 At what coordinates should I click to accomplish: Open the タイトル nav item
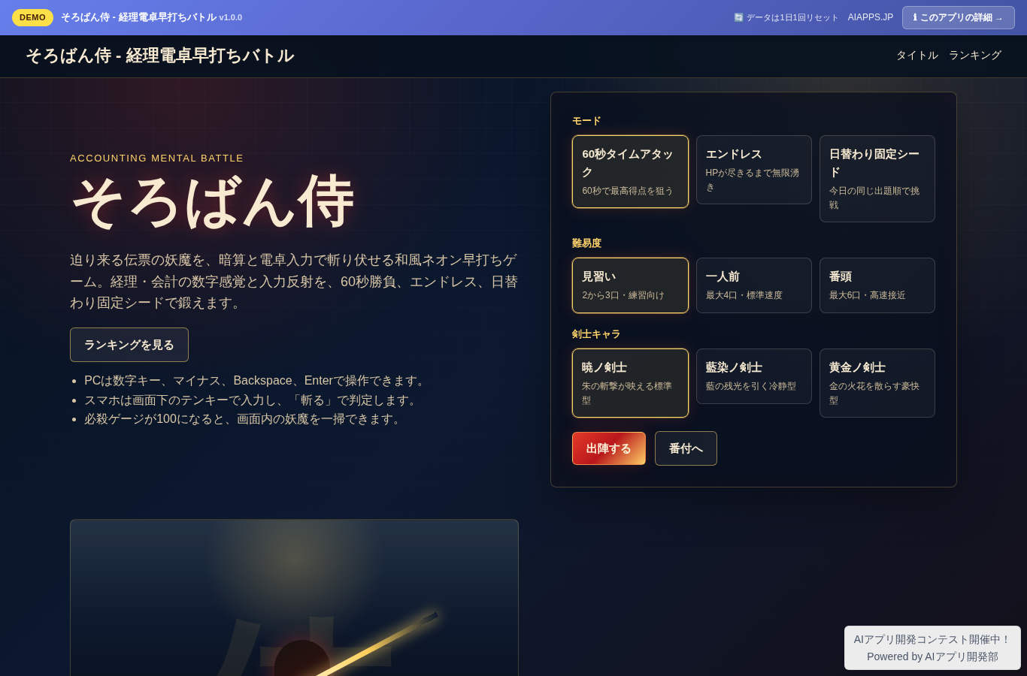[917, 56]
